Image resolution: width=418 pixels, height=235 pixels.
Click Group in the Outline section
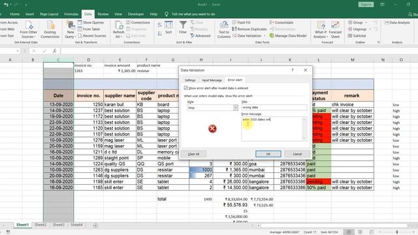click(355, 22)
